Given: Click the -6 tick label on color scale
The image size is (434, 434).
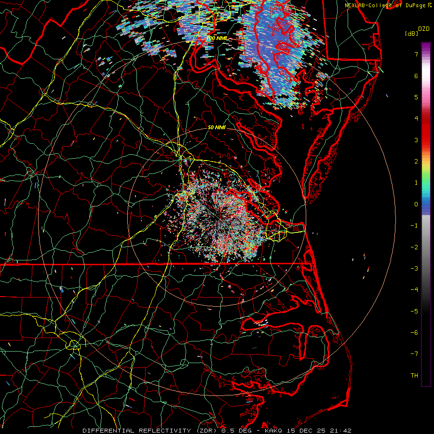Looking at the screenshot, I should [x=414, y=333].
